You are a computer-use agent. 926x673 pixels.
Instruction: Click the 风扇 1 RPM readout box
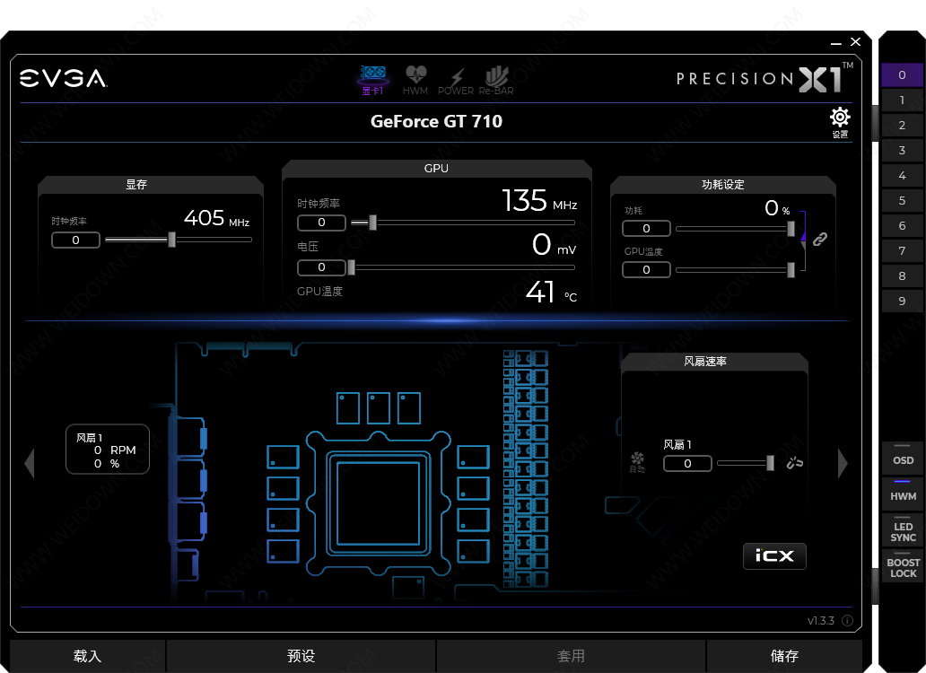pyautogui.click(x=108, y=450)
